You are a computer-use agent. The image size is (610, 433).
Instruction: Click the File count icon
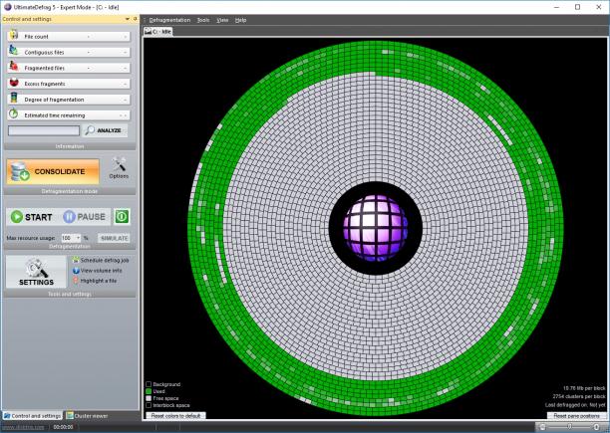(x=14, y=35)
